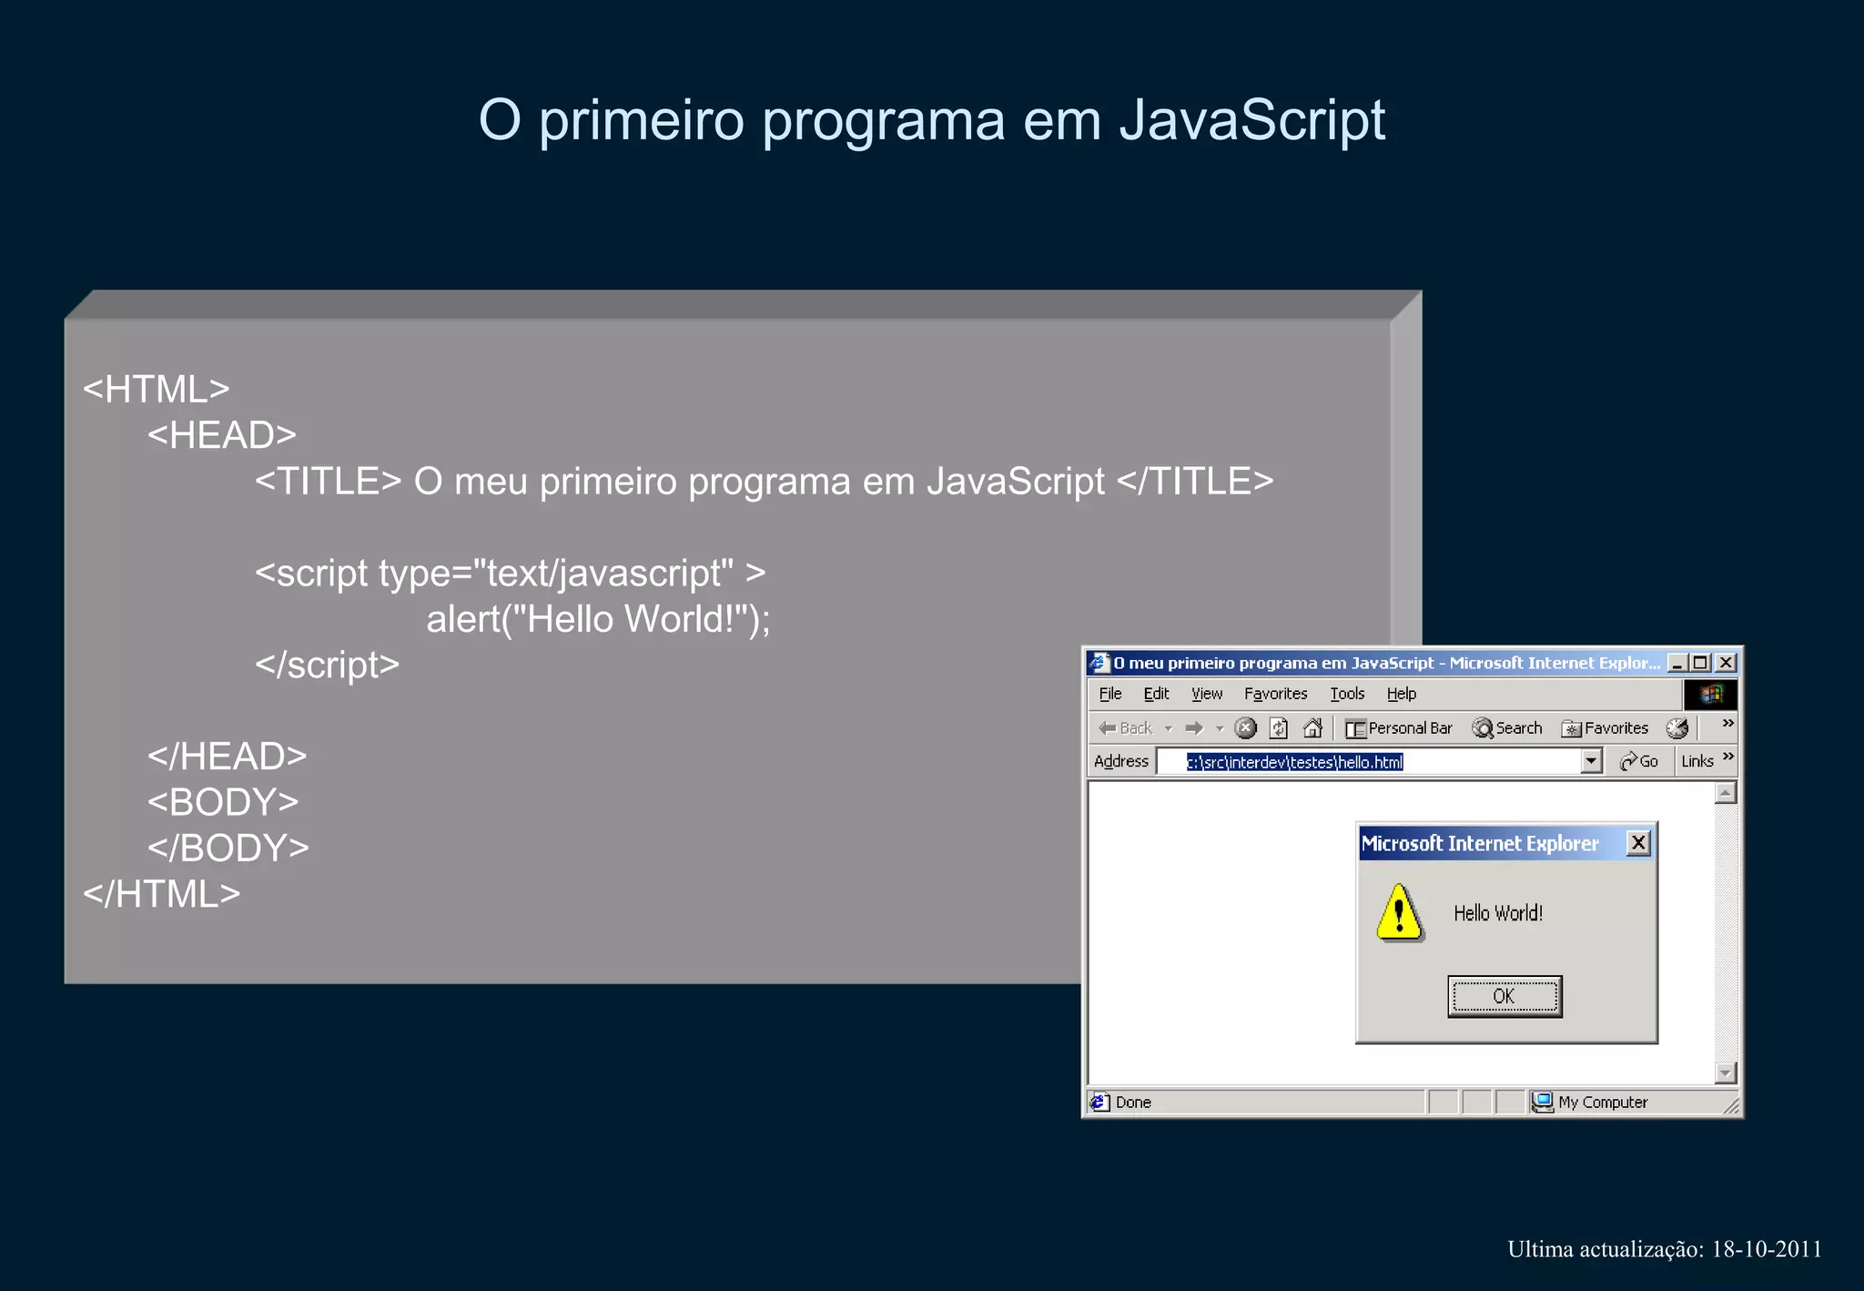
Task: Expand the Back history dropdown arrow
Action: point(1168,728)
